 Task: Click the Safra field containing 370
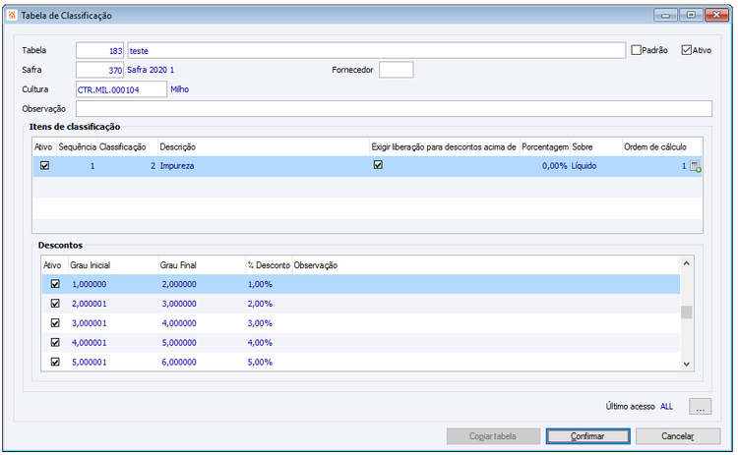pyautogui.click(x=99, y=70)
